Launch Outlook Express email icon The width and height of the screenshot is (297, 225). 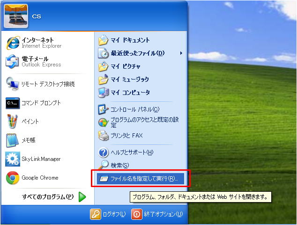pos(12,61)
